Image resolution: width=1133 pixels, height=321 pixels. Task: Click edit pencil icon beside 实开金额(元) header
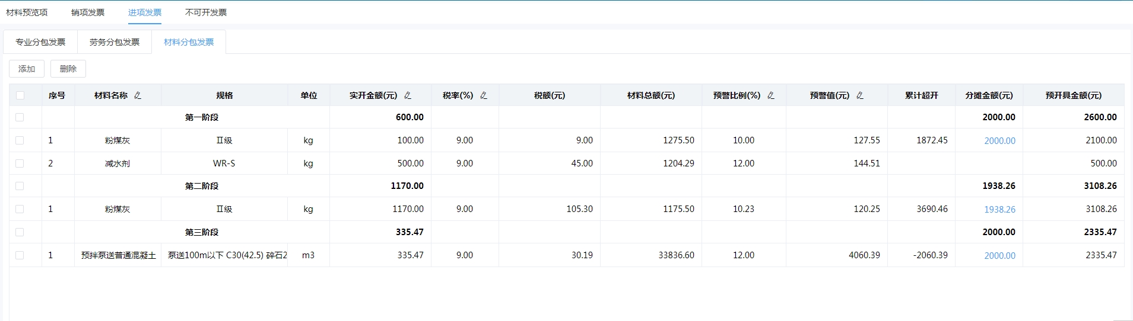(x=408, y=95)
